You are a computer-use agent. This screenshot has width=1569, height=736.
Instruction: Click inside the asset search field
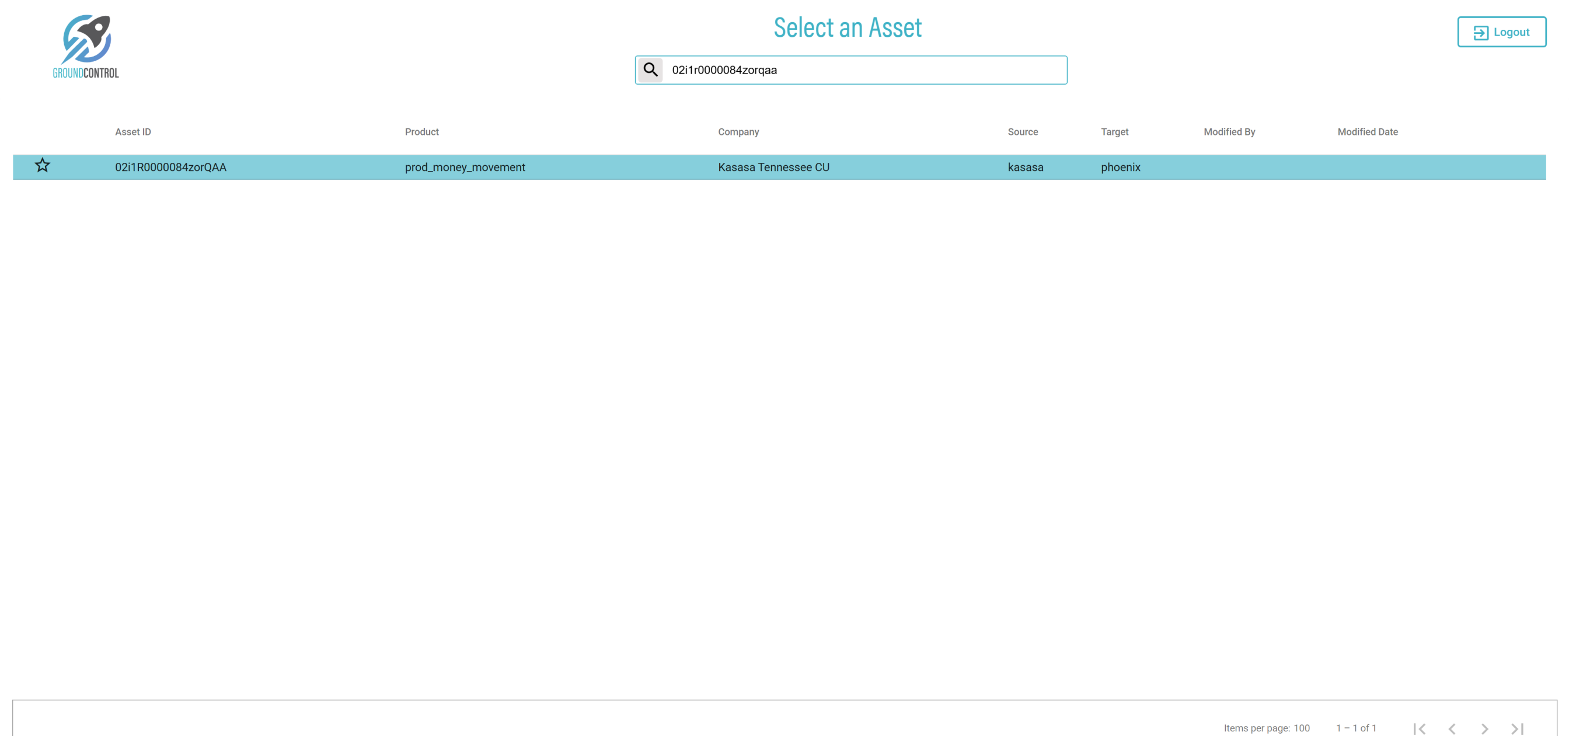click(864, 70)
